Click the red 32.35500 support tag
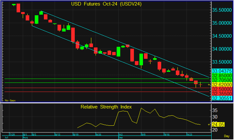The height and width of the screenshot is (140, 234). coord(222,93)
